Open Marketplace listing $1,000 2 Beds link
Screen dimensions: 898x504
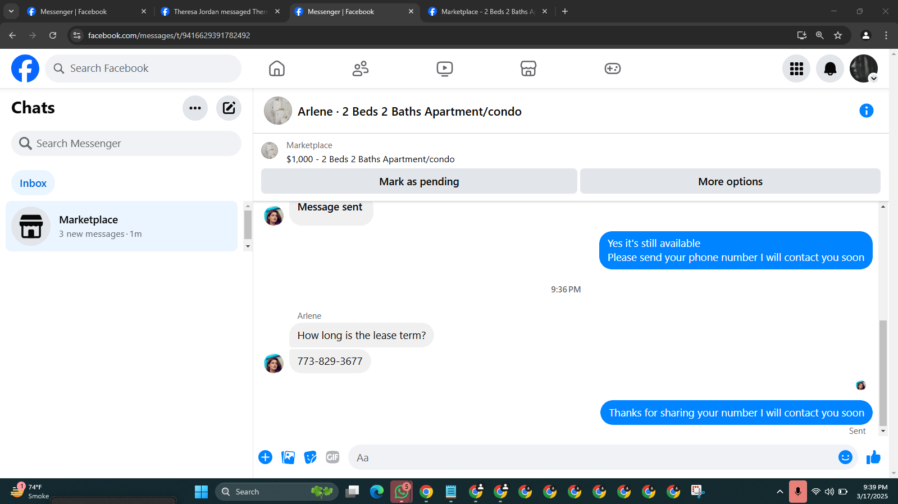pyautogui.click(x=371, y=159)
